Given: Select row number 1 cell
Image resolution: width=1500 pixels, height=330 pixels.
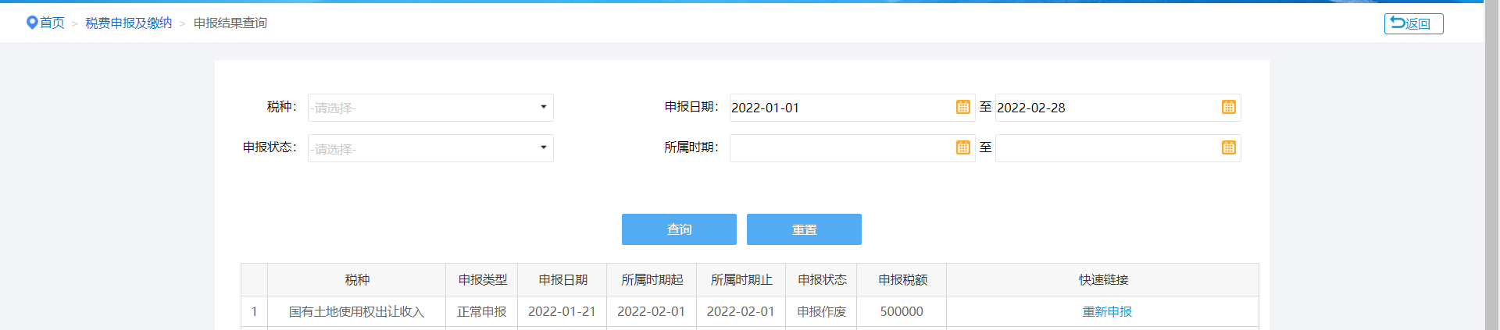Looking at the screenshot, I should pos(254,311).
